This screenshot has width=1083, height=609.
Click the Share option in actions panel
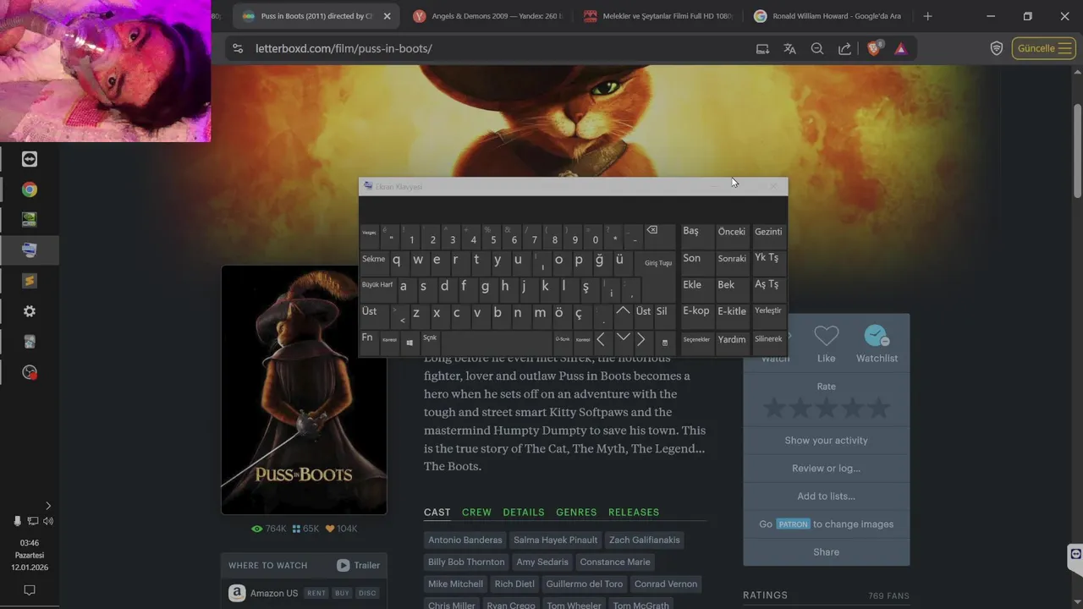pyautogui.click(x=827, y=551)
